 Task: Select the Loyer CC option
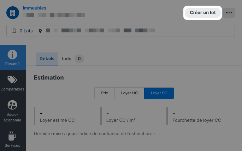click(x=159, y=93)
